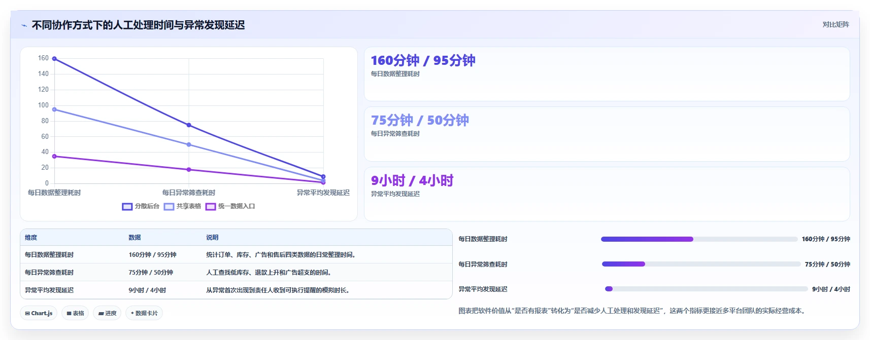Click the 对比矩阵 label at top right
Image resolution: width=870 pixels, height=340 pixels.
click(x=835, y=24)
